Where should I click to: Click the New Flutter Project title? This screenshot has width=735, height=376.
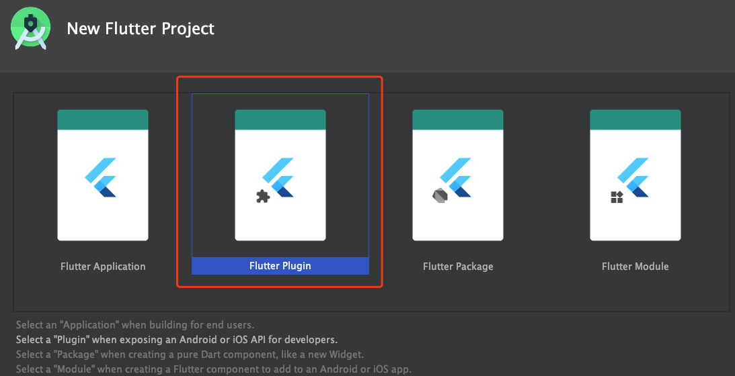click(x=141, y=29)
